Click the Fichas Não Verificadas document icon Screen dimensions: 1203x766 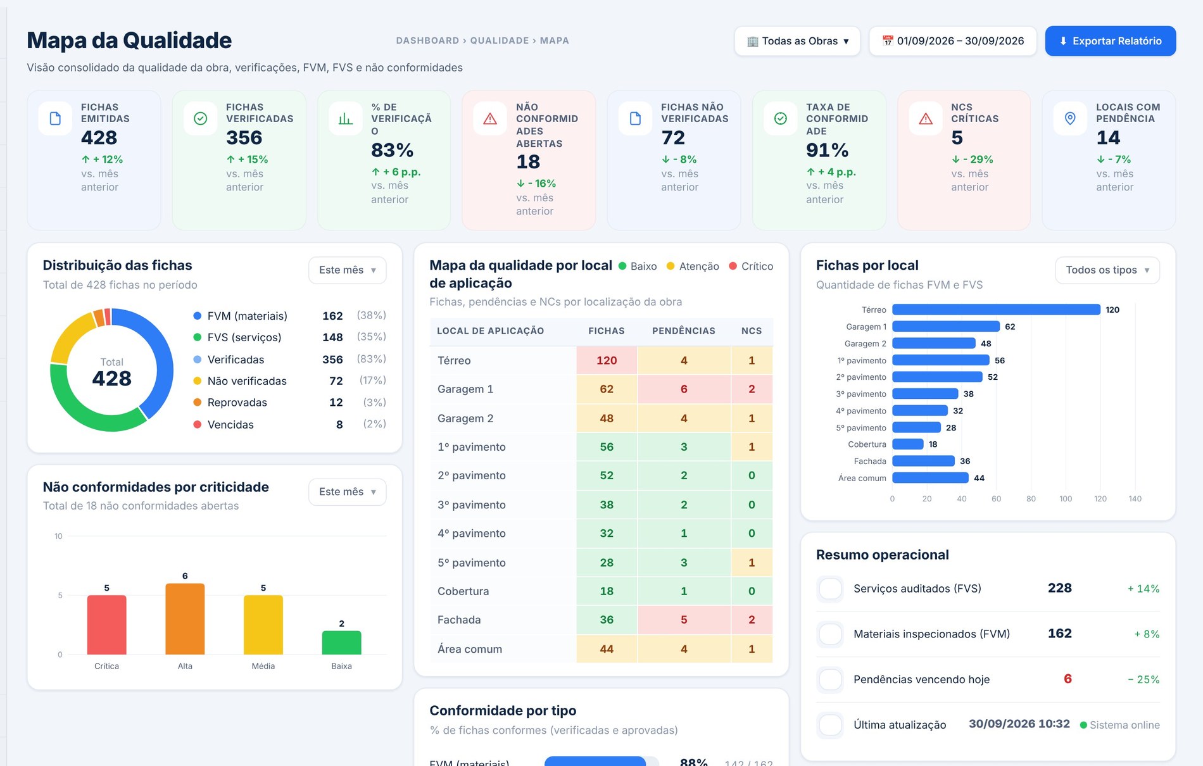[635, 118]
